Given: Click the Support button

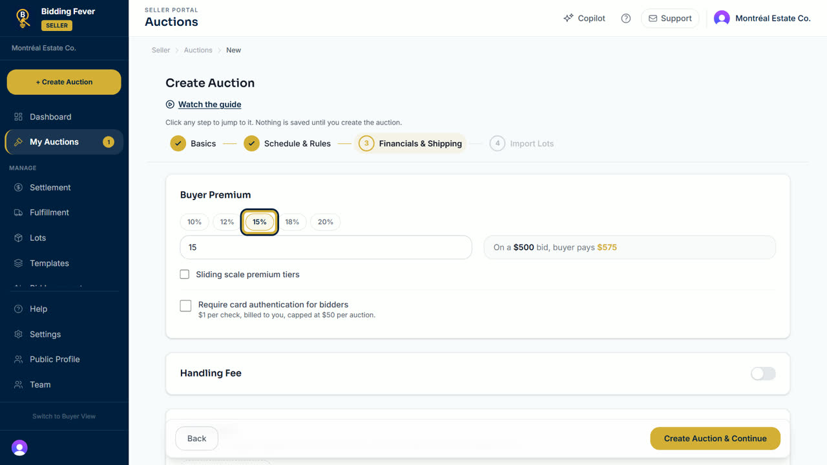Looking at the screenshot, I should [670, 18].
